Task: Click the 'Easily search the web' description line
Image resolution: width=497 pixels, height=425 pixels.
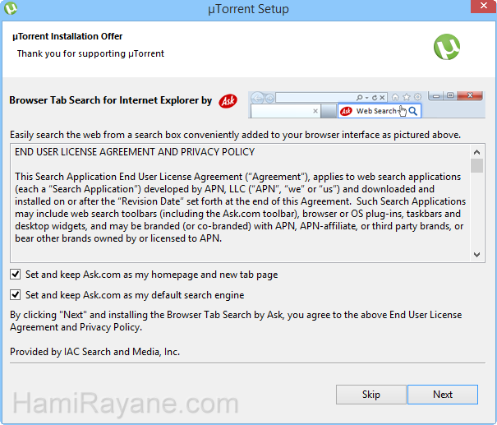Action: [x=235, y=135]
